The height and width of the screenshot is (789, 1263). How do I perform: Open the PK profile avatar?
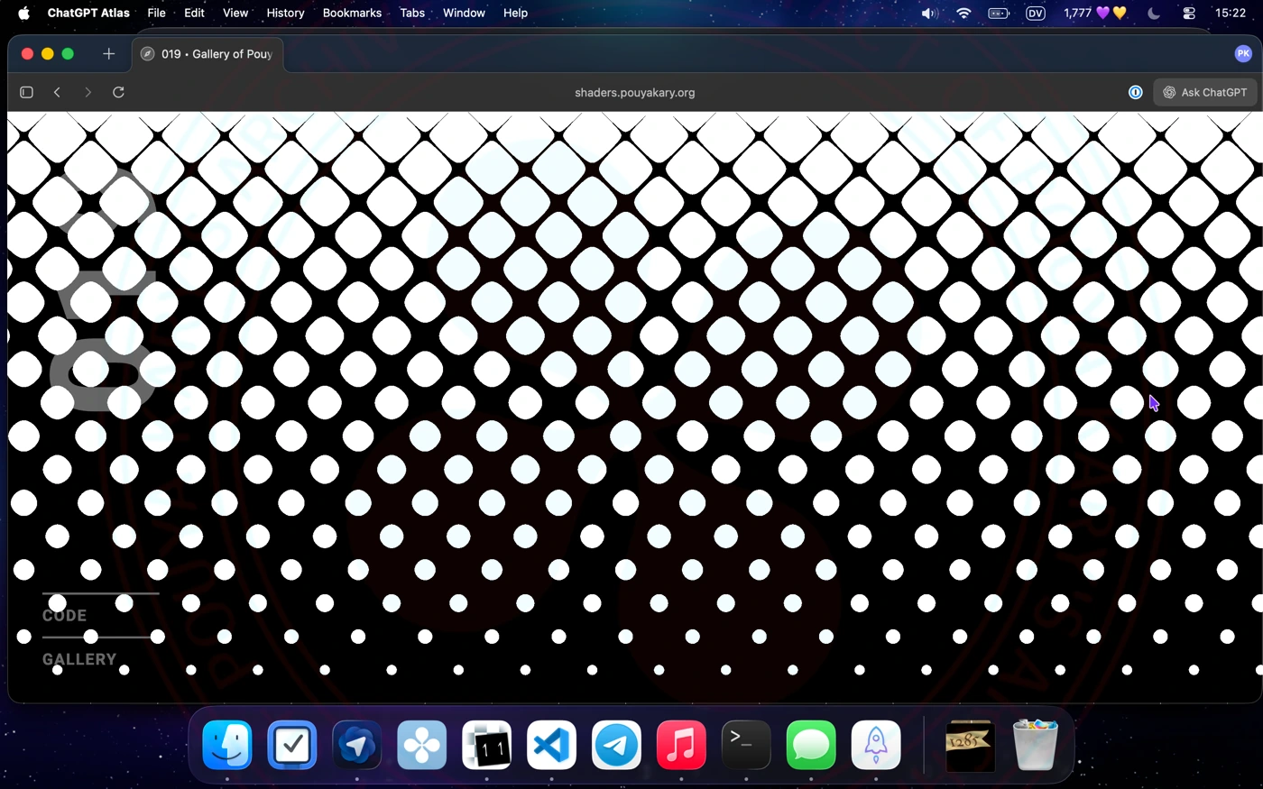pos(1243,54)
